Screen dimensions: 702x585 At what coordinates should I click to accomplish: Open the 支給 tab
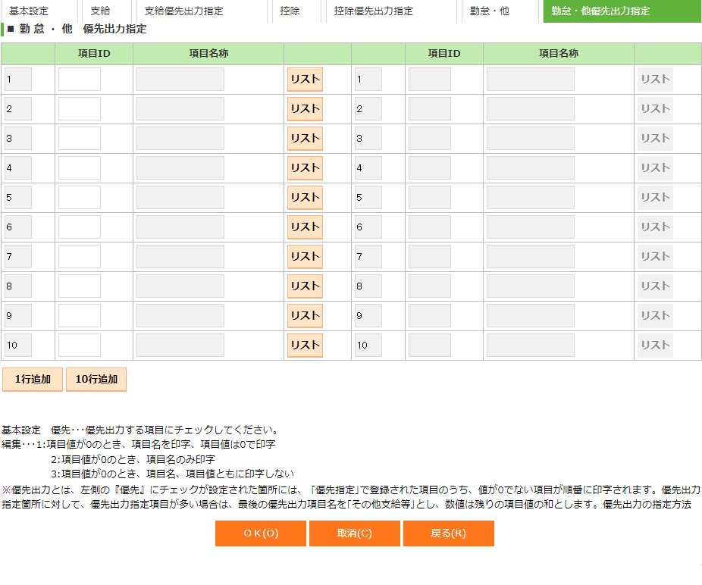pyautogui.click(x=100, y=11)
